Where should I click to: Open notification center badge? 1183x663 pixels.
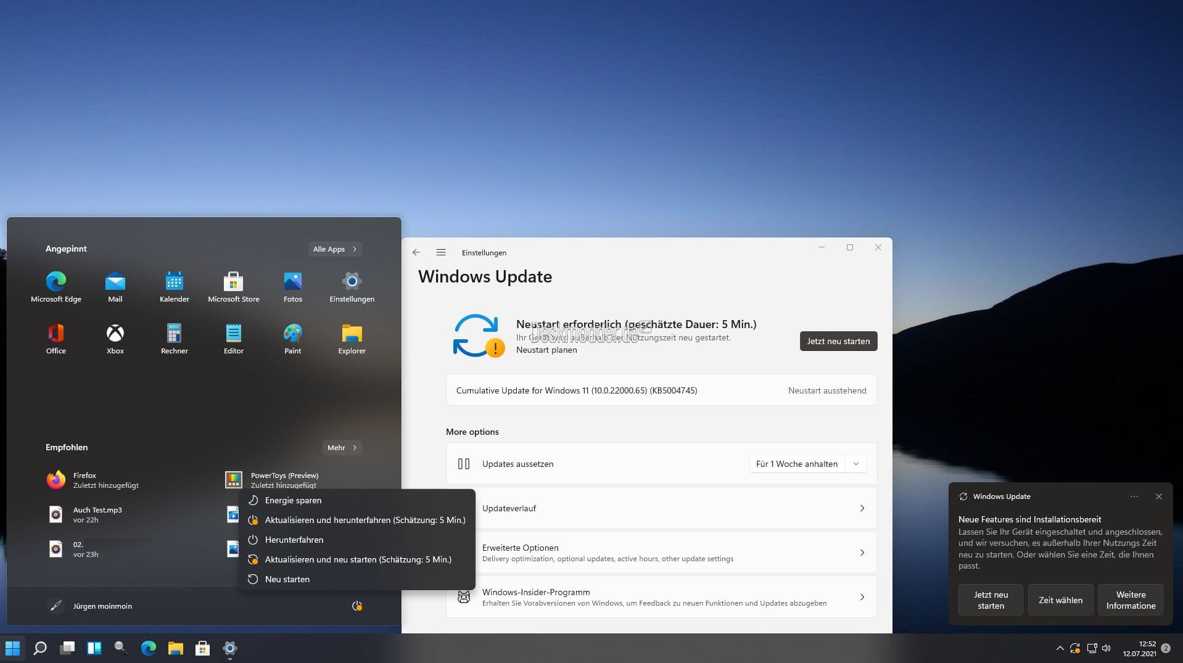coord(1166,648)
